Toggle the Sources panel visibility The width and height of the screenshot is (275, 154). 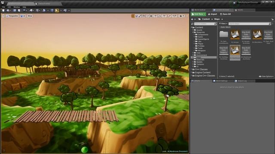pyautogui.click(x=192, y=24)
